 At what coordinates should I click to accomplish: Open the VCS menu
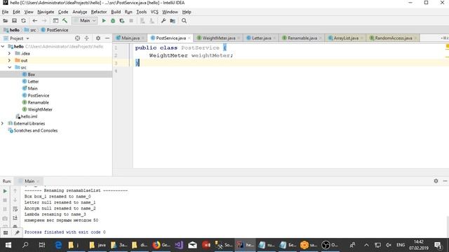(154, 12)
